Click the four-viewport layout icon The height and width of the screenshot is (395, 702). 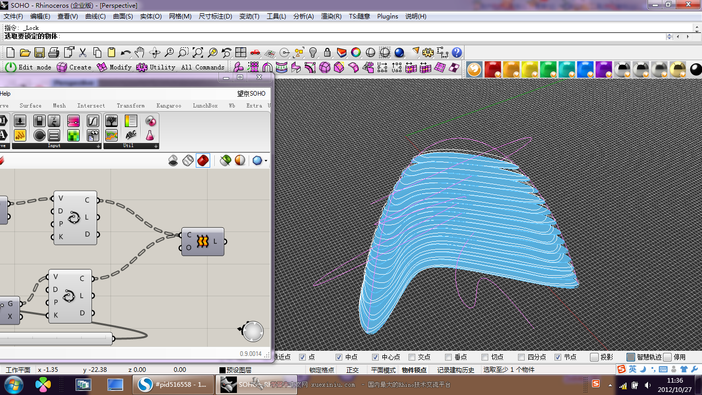[241, 52]
